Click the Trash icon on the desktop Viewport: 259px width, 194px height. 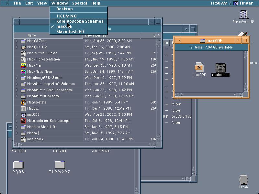coord(243,180)
